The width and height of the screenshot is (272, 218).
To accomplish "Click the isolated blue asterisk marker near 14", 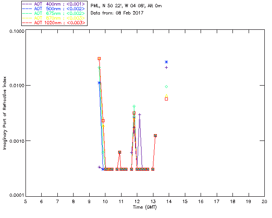I will (166, 62).
